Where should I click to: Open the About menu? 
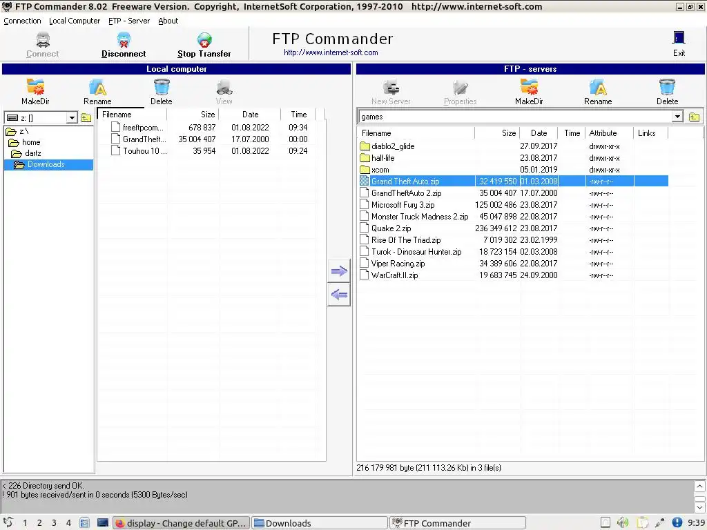pos(168,21)
